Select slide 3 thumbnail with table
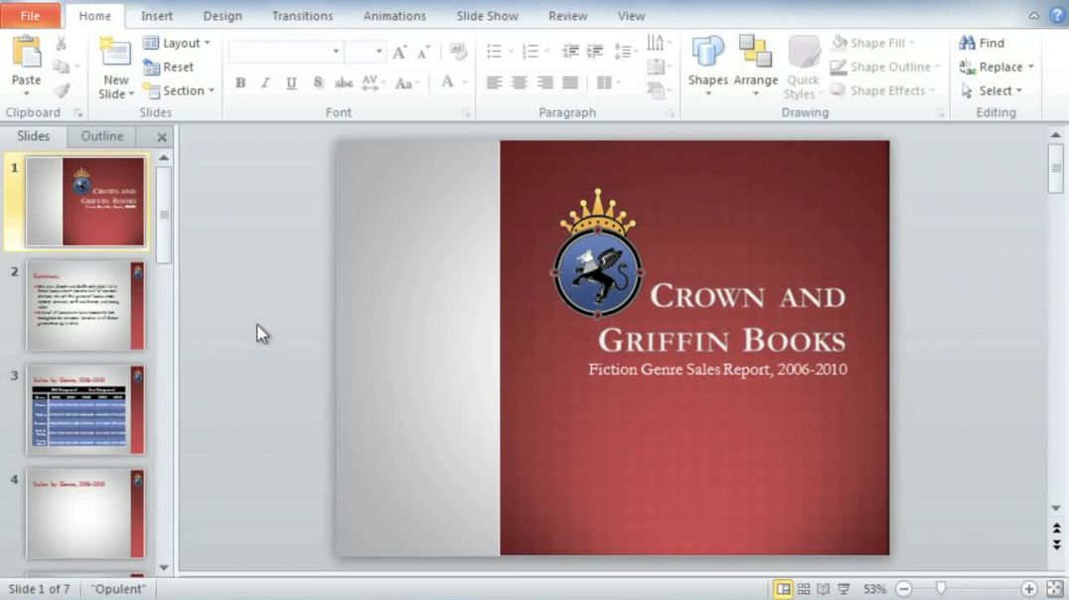Screen dimensions: 1069x600 click(x=85, y=410)
